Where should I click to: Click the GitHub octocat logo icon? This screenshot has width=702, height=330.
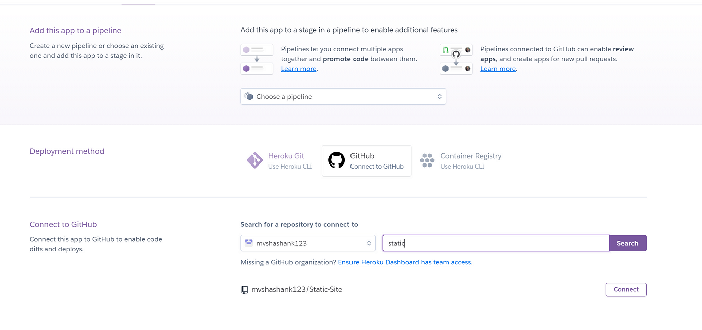click(x=337, y=160)
